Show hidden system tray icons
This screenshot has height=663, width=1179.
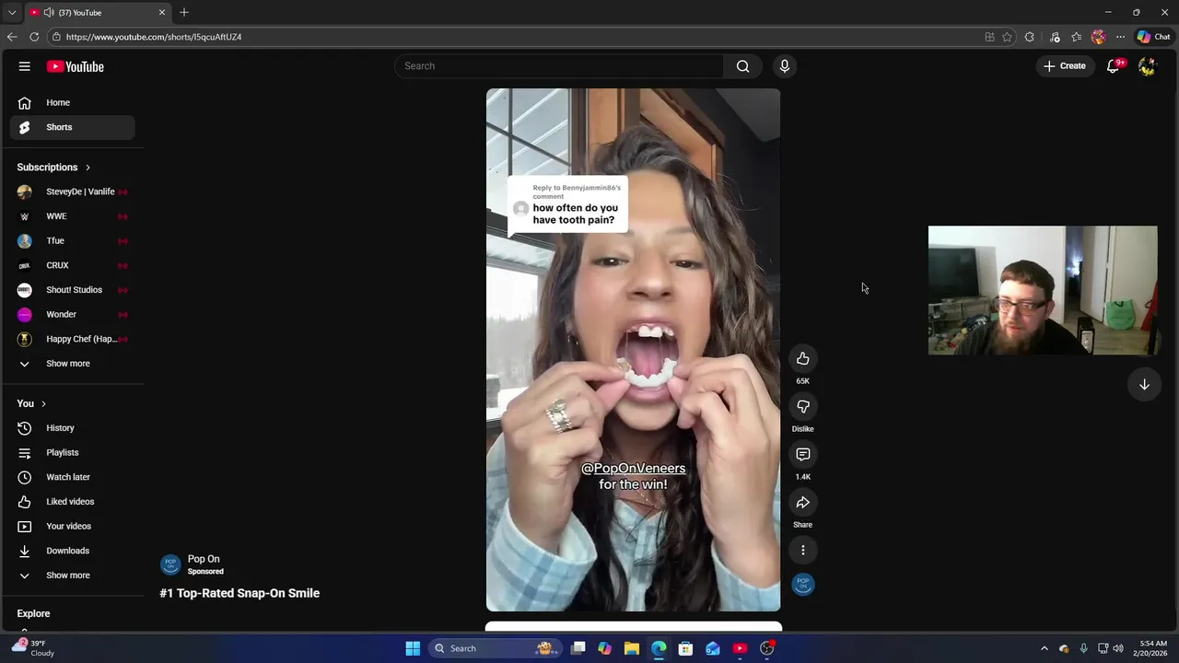[1045, 648]
